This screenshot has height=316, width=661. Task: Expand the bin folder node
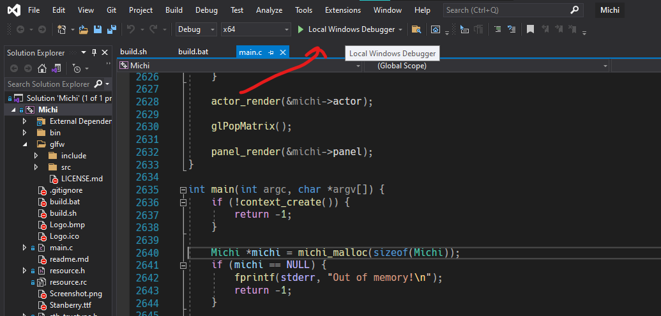pos(24,133)
